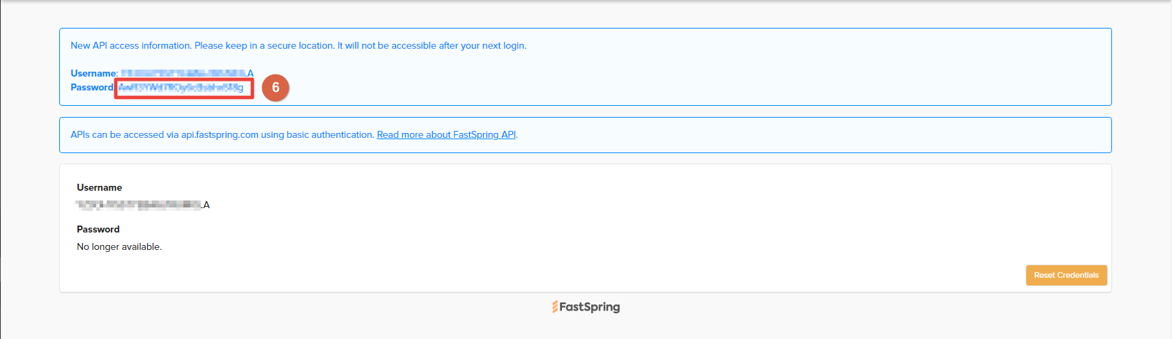
Task: Click the blue Username: label in notice
Action: tap(94, 73)
